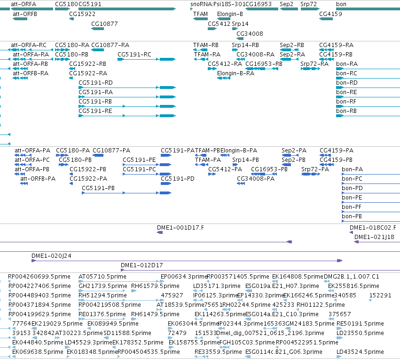Click BAC clone DME1-012D17
Screen dimensions: 400x359
point(142,265)
